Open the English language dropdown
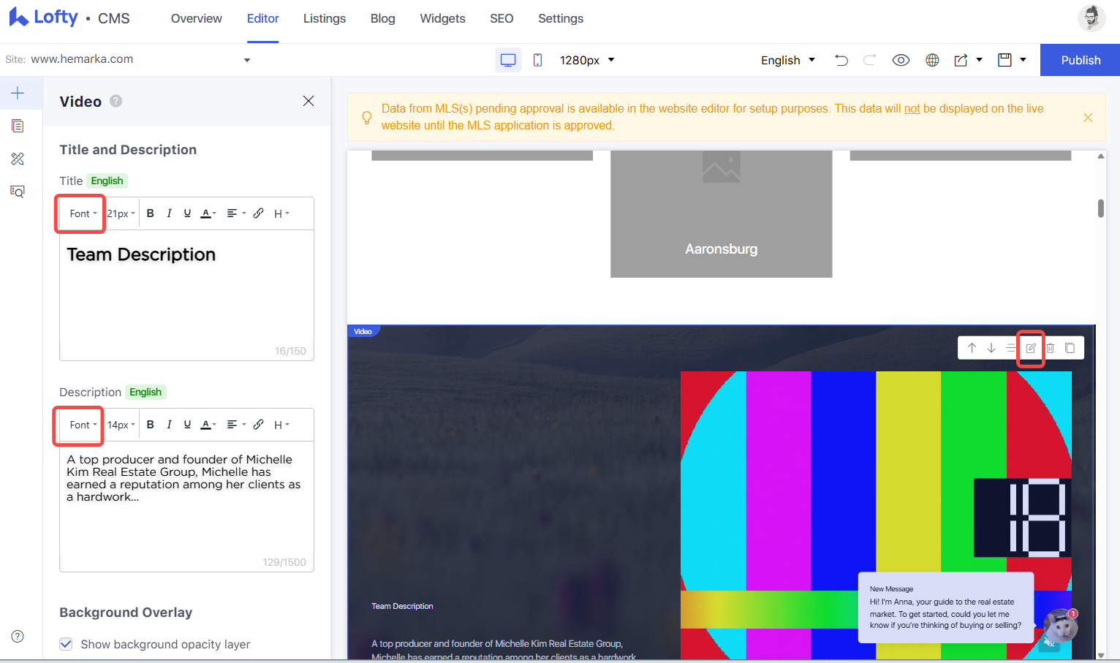The width and height of the screenshot is (1120, 663). [x=787, y=60]
